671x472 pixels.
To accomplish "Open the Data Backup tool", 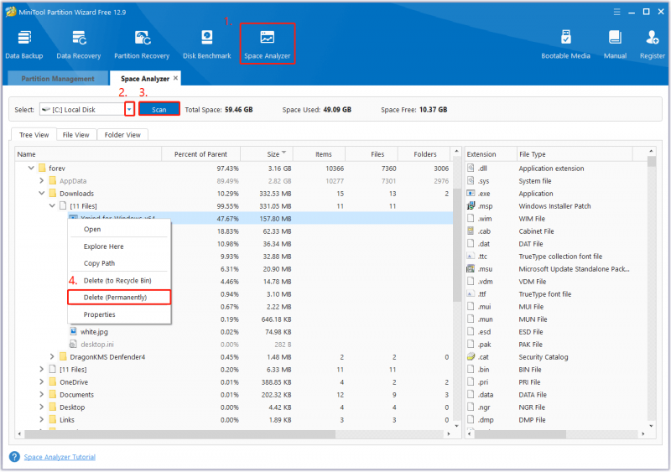I will click(x=24, y=44).
